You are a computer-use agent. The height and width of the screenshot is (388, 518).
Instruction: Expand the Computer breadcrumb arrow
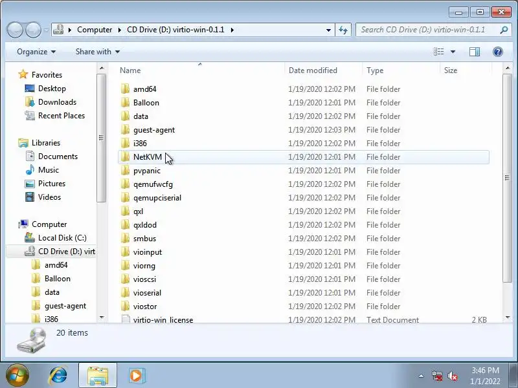point(119,30)
